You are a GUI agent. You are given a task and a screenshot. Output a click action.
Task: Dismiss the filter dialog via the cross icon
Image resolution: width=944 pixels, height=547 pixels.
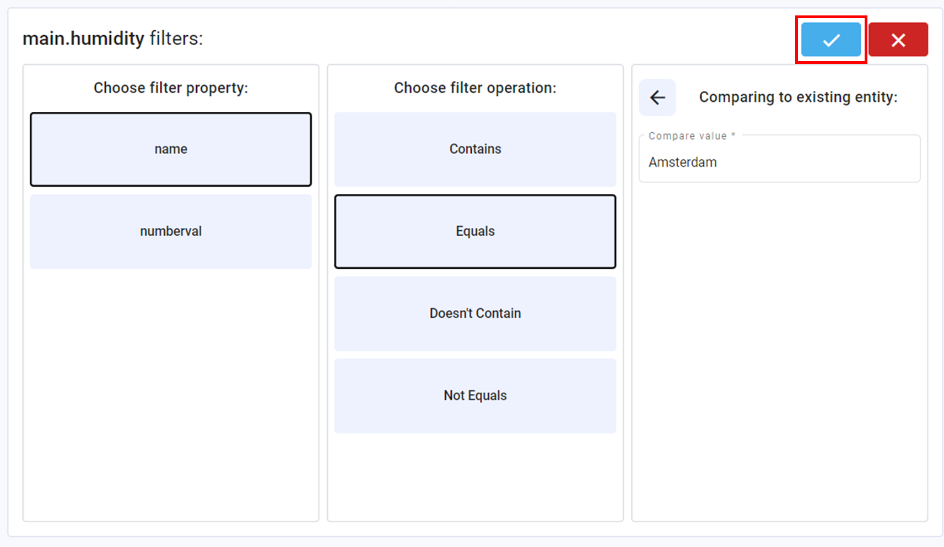coord(898,39)
